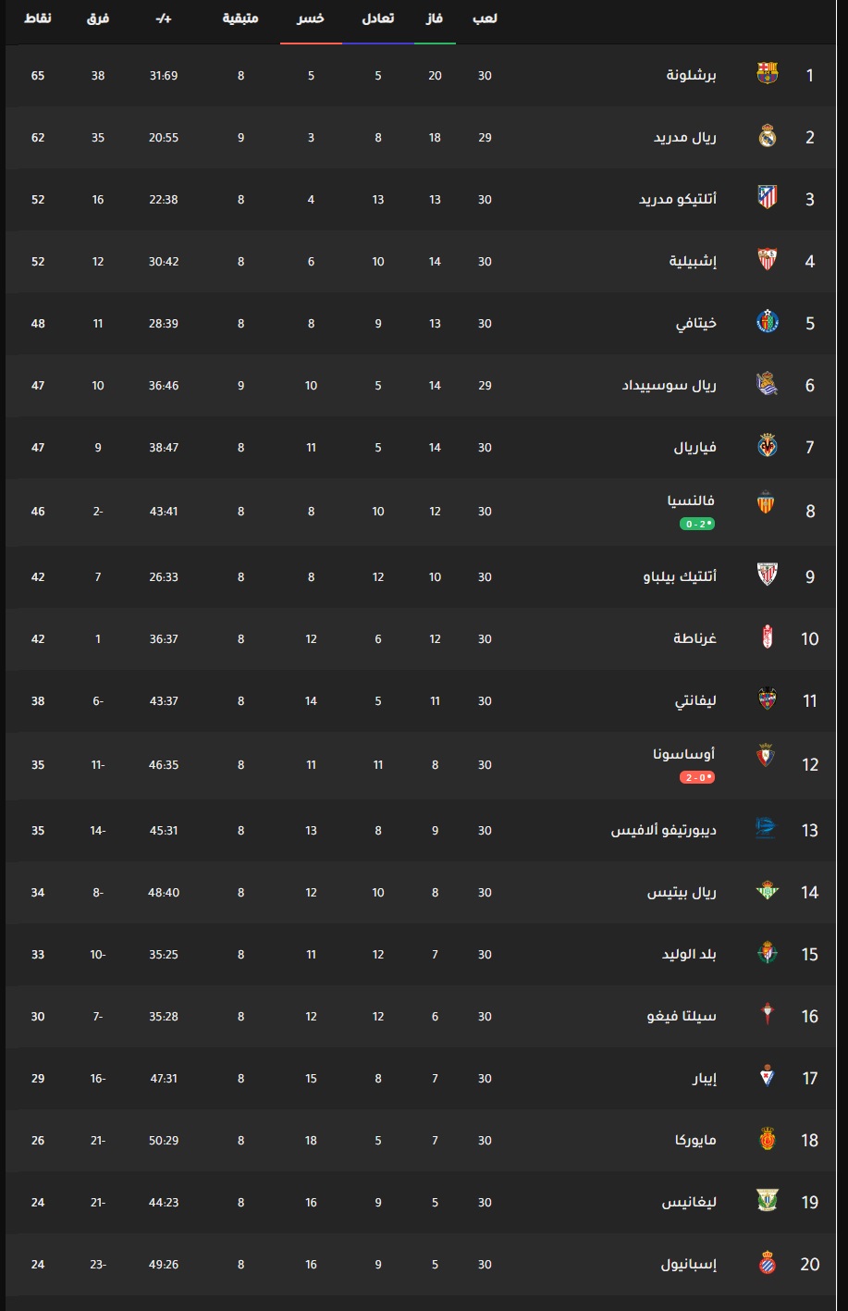This screenshot has height=1311, width=848.
Task: Click the نقاط (points) column header
Action: (x=38, y=19)
